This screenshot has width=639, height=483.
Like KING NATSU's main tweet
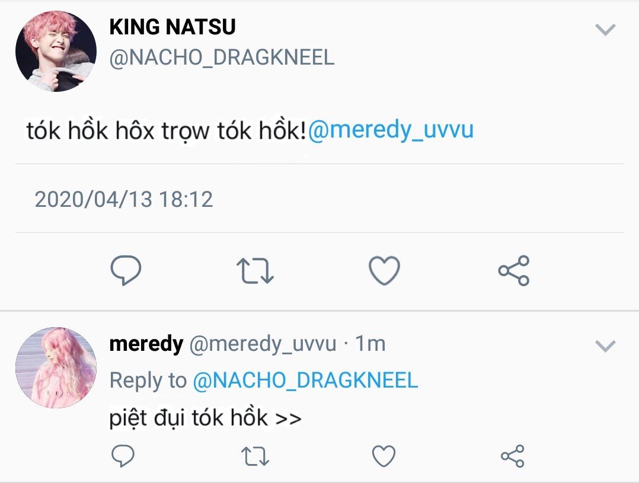[x=384, y=271]
